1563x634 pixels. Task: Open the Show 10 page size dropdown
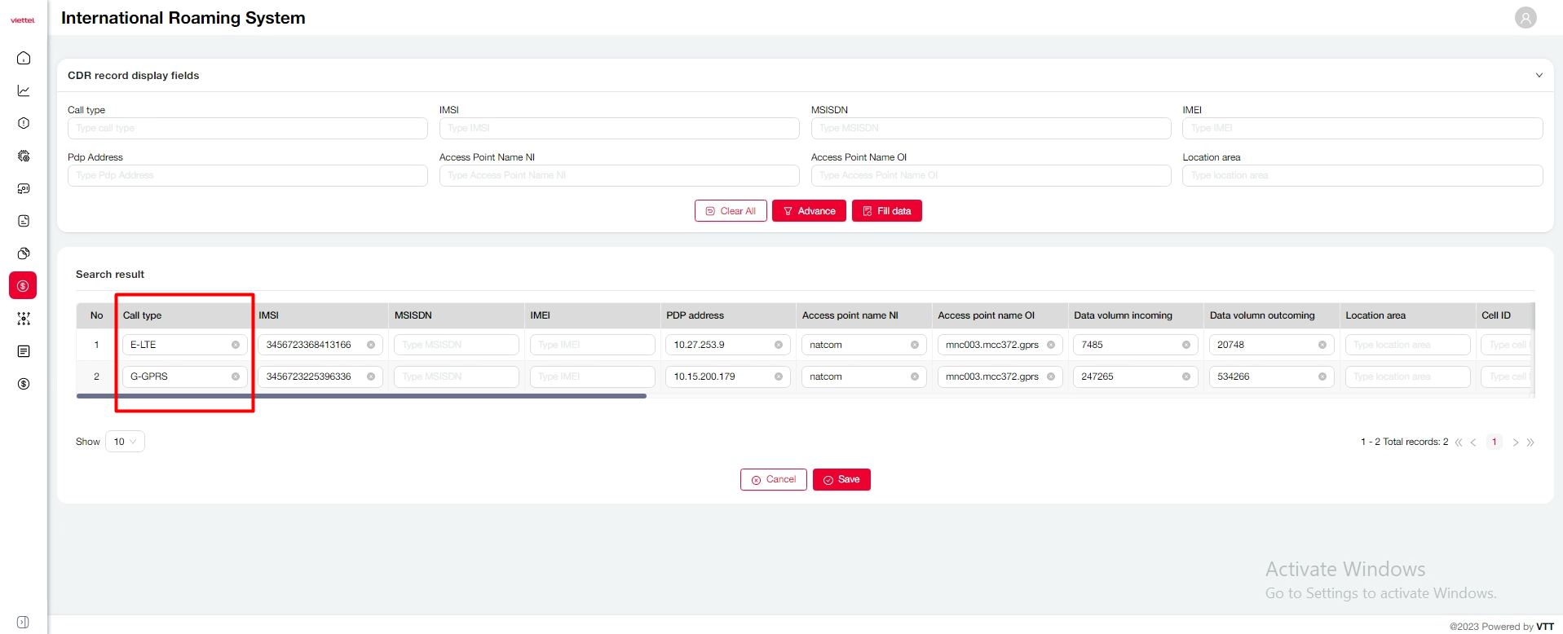[125, 442]
